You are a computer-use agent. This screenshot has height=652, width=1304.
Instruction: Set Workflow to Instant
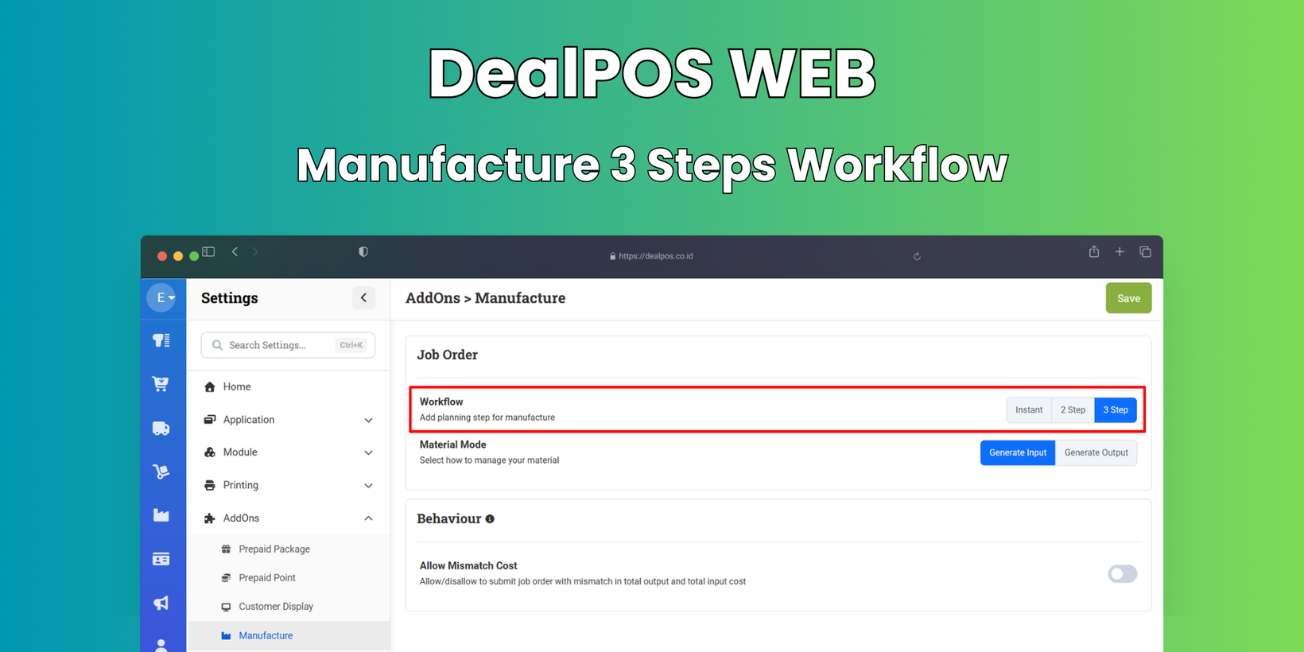[x=1029, y=409]
